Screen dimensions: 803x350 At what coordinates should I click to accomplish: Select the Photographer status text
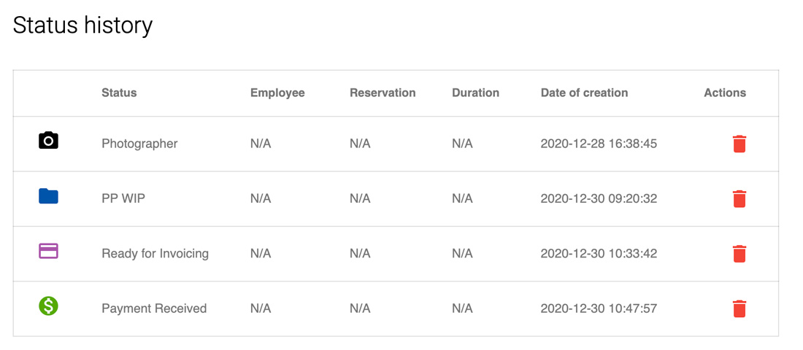(139, 144)
